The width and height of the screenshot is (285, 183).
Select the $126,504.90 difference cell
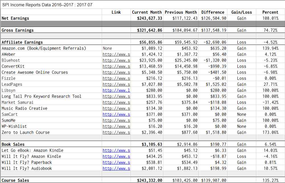[214, 18]
